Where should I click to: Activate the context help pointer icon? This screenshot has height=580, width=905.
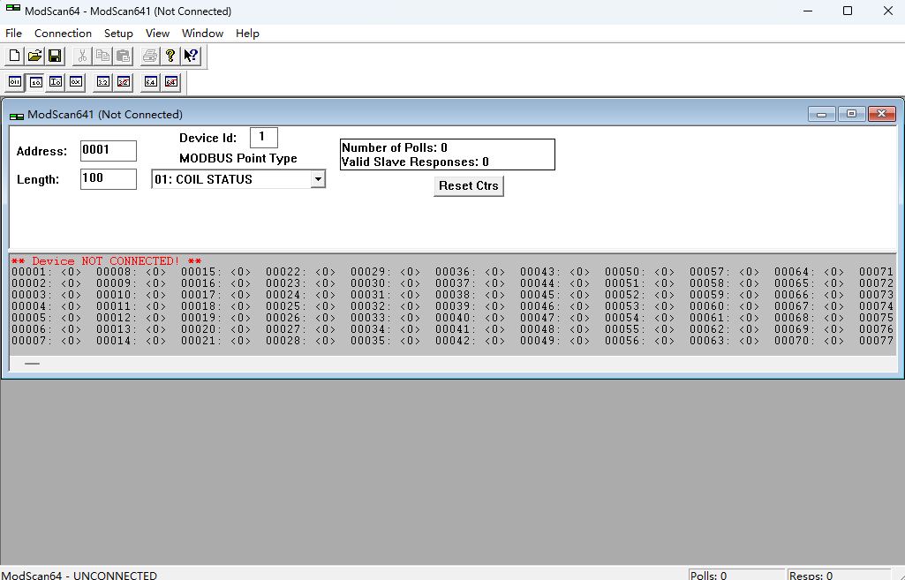pos(191,56)
